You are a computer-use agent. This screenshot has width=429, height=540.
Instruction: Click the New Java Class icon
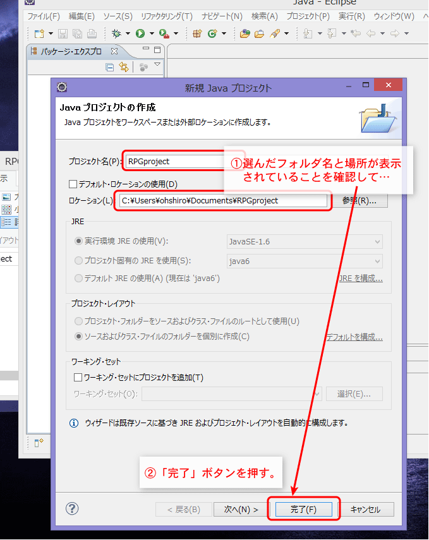point(212,33)
